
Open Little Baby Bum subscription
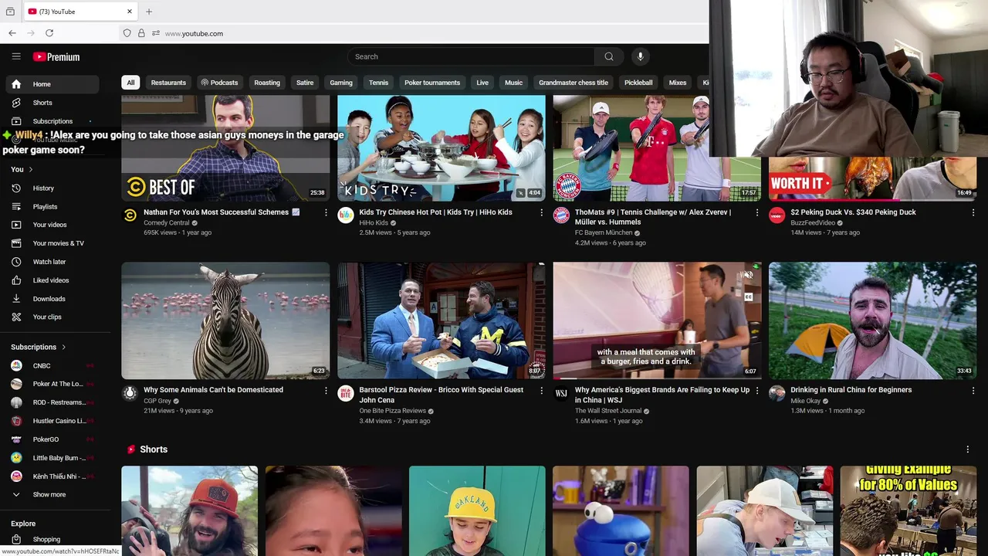52,458
